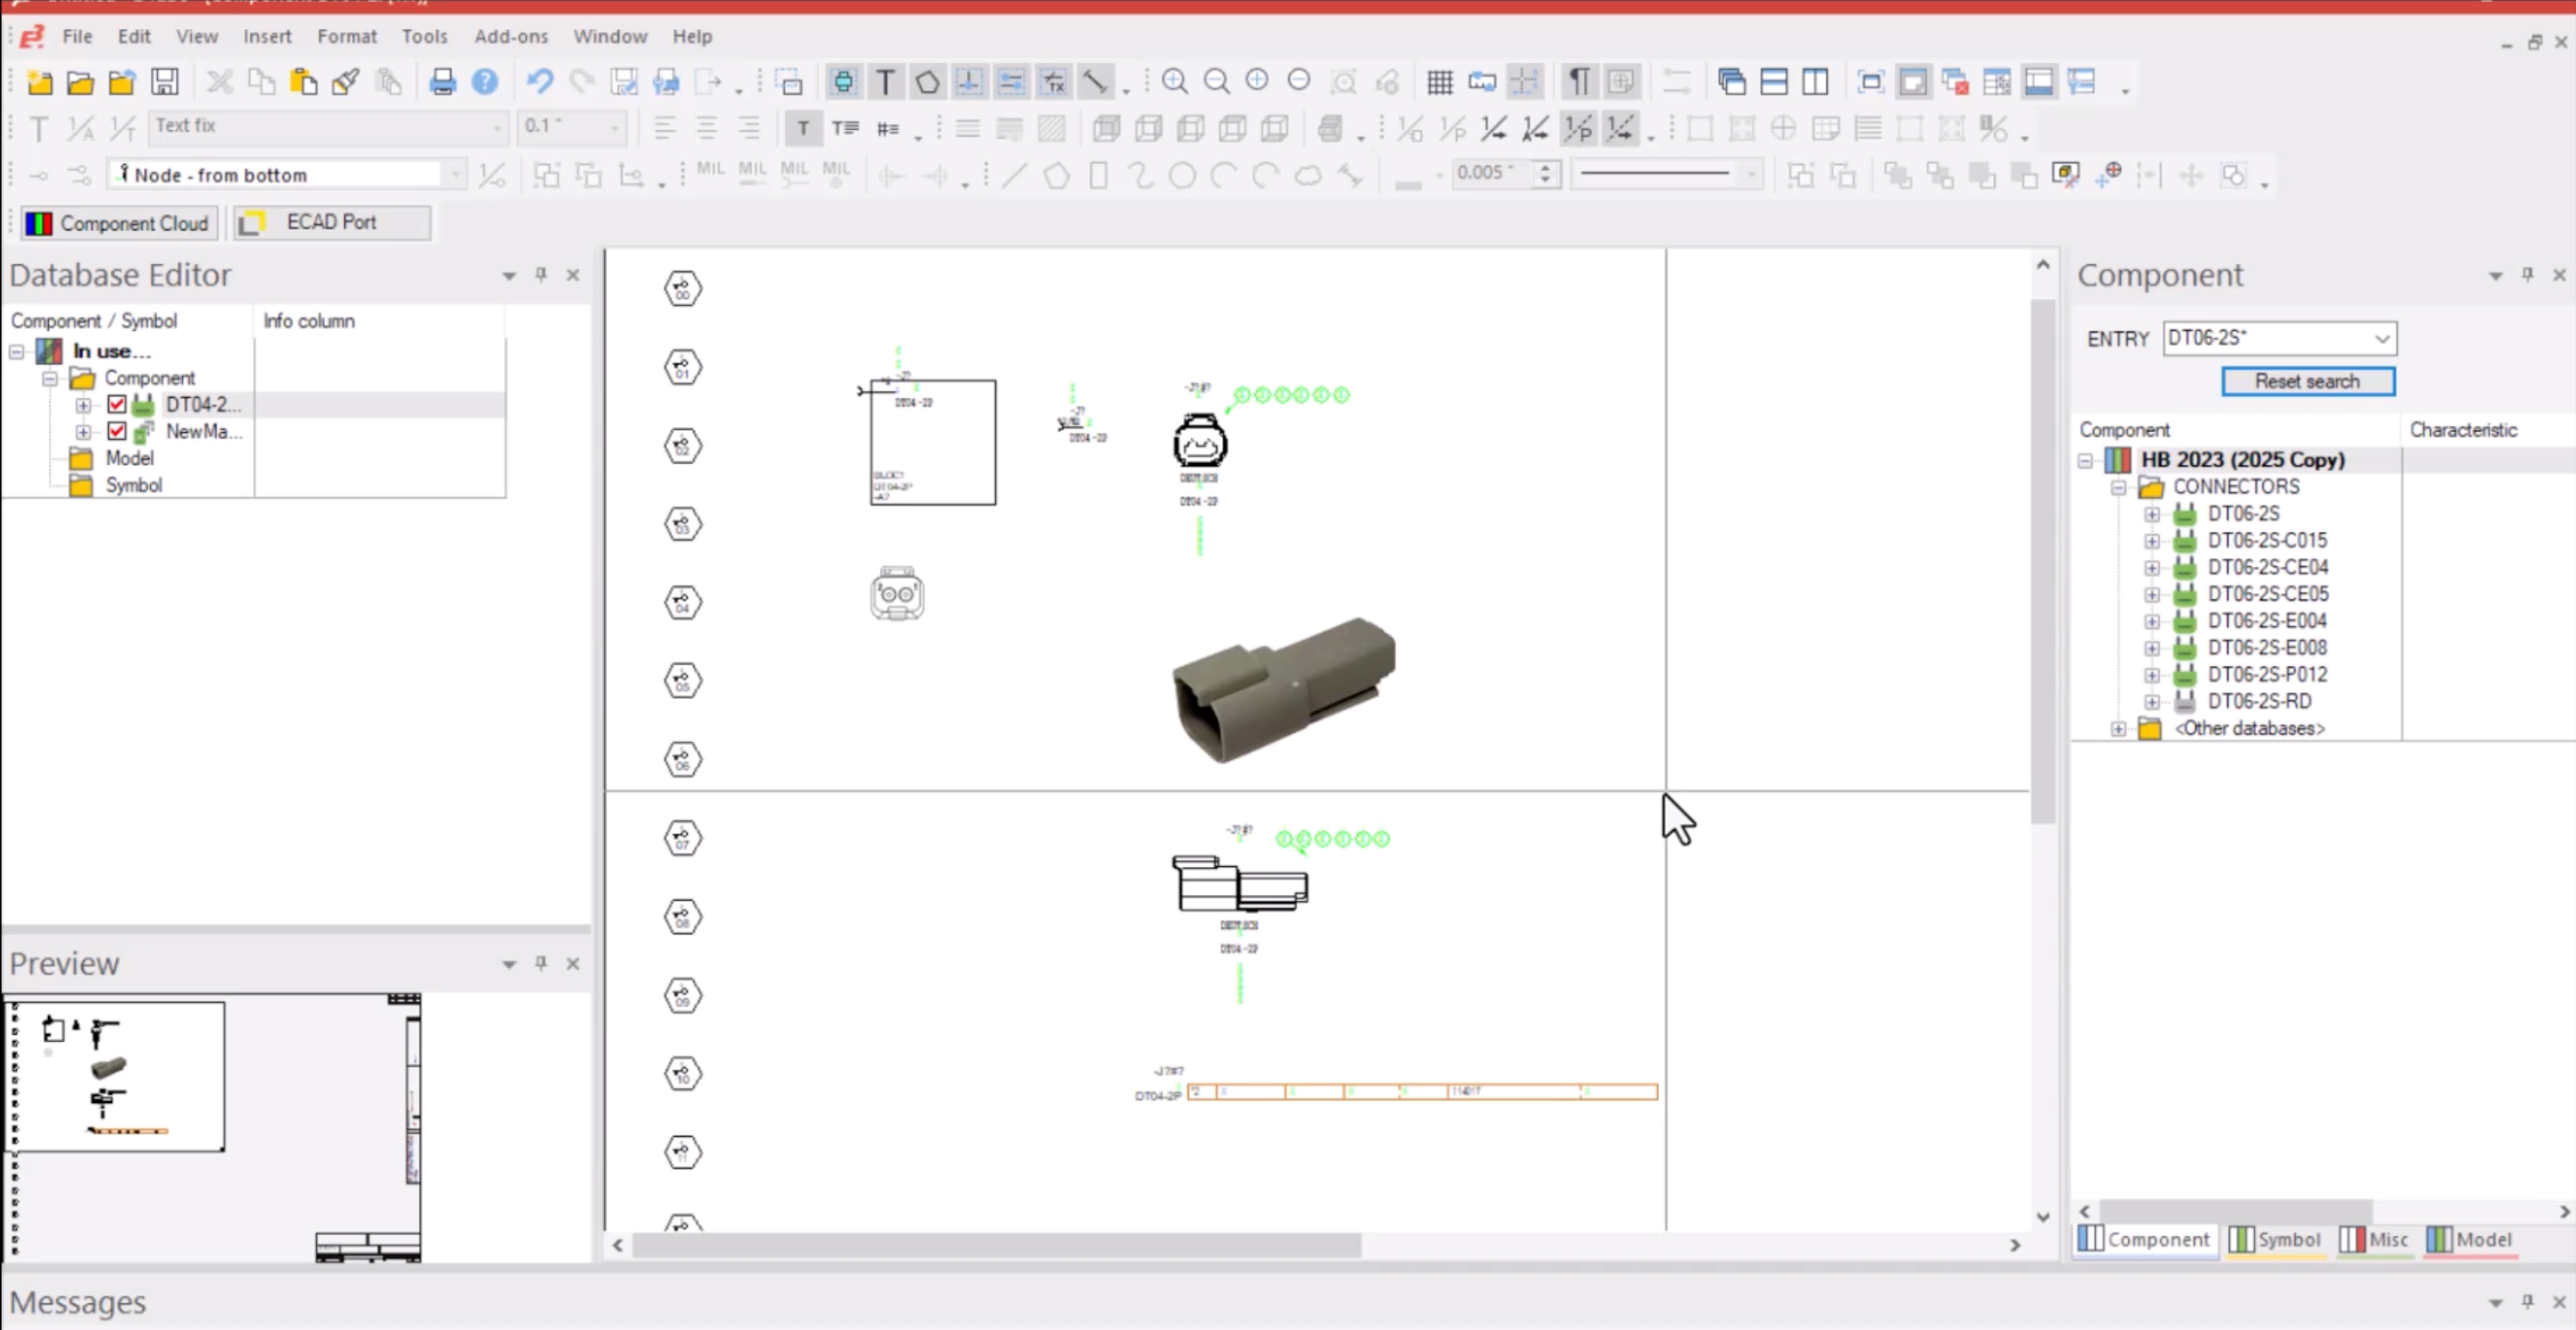The width and height of the screenshot is (2576, 1330).
Task: Toggle the paragraph marks display button
Action: pos(1578,82)
